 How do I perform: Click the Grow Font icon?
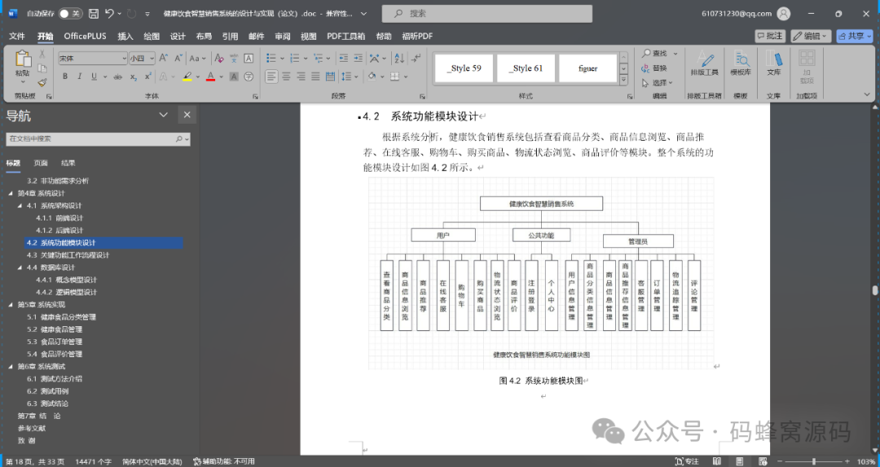pos(163,58)
